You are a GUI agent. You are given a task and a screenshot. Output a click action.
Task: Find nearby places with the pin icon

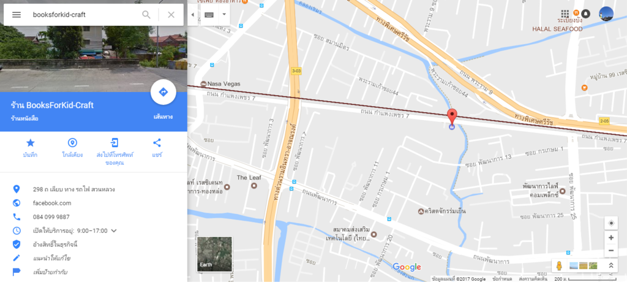pyautogui.click(x=72, y=143)
